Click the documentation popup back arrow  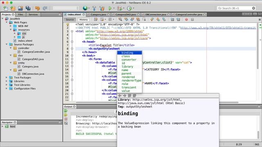tap(120, 96)
